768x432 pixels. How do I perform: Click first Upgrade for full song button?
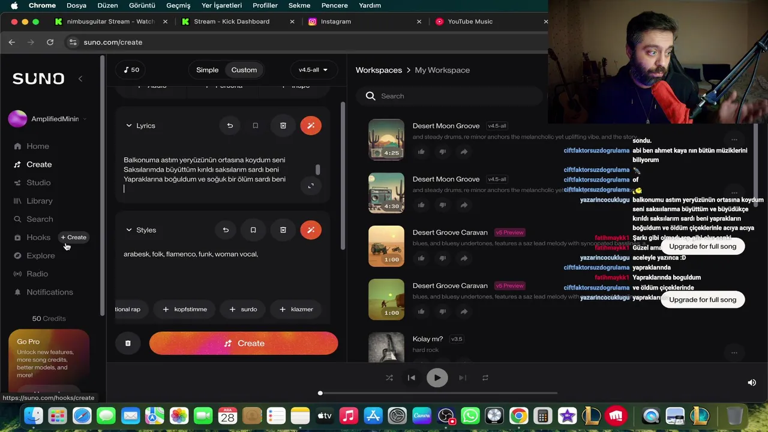[x=703, y=247]
